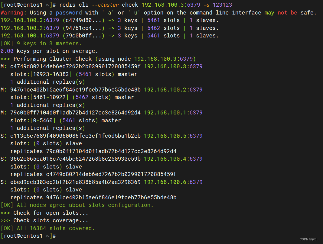The height and width of the screenshot is (244, 323).
Task: Click 'slots:[10923-16383]' range text
Action: (41, 74)
